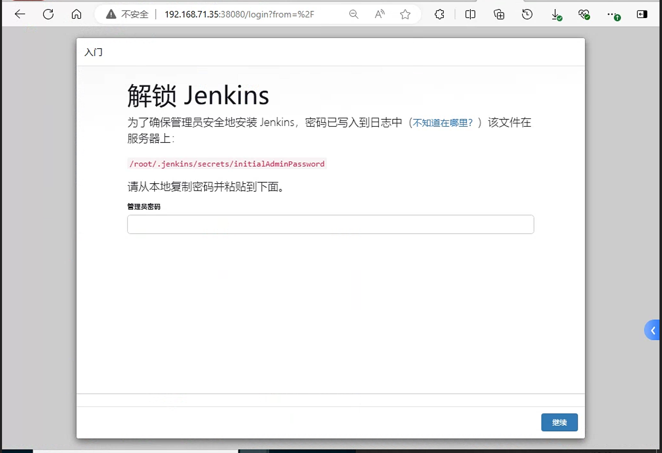The width and height of the screenshot is (662, 453).
Task: Open the downloads panel
Action: [x=556, y=15]
